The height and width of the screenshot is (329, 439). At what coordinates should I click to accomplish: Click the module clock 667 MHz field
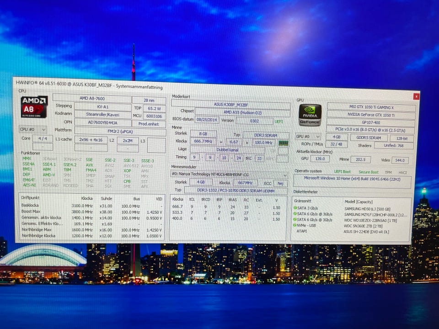pos(245,183)
